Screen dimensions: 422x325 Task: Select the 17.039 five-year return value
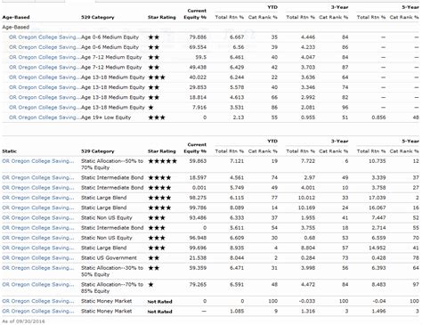tap(377, 198)
